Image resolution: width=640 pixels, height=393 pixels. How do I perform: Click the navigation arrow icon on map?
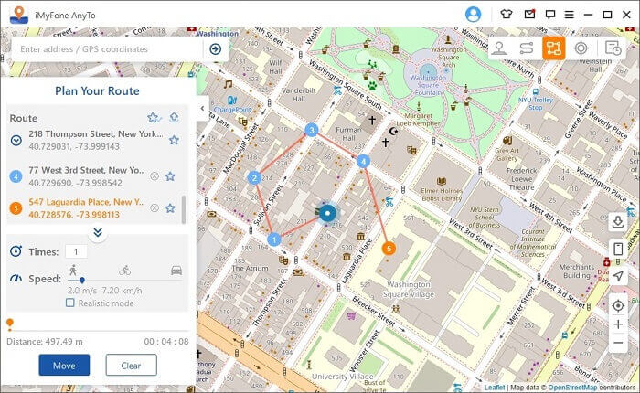click(618, 276)
